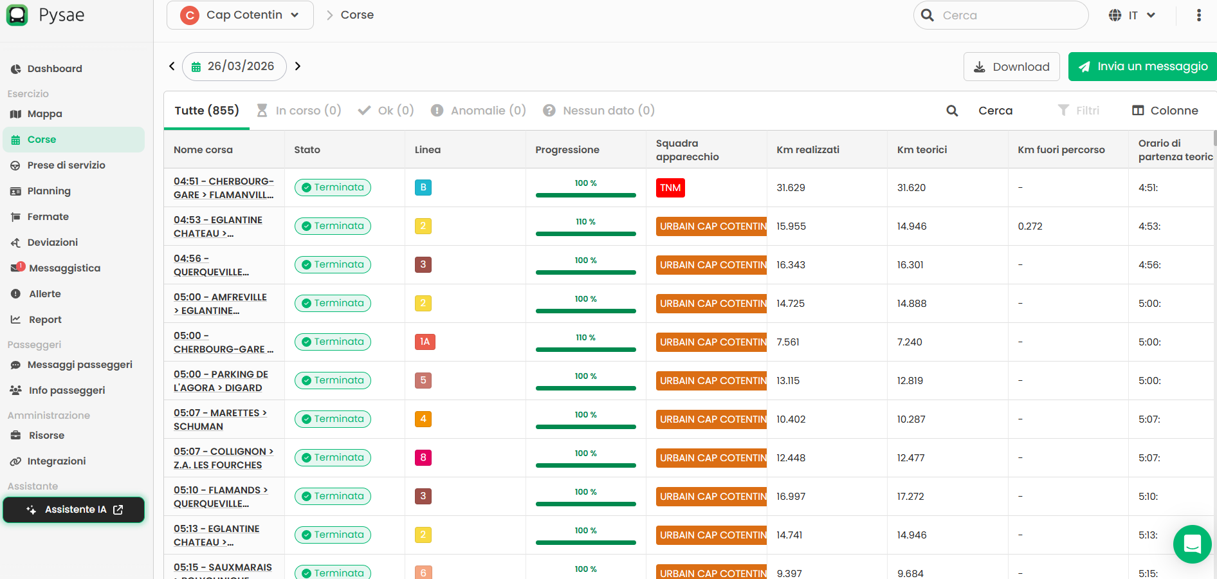1217x579 pixels.
Task: Click the Km fuori percorso column header
Action: [1061, 150]
